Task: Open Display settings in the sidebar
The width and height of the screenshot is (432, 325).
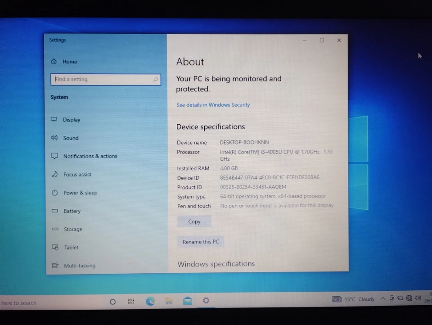Action: click(72, 119)
